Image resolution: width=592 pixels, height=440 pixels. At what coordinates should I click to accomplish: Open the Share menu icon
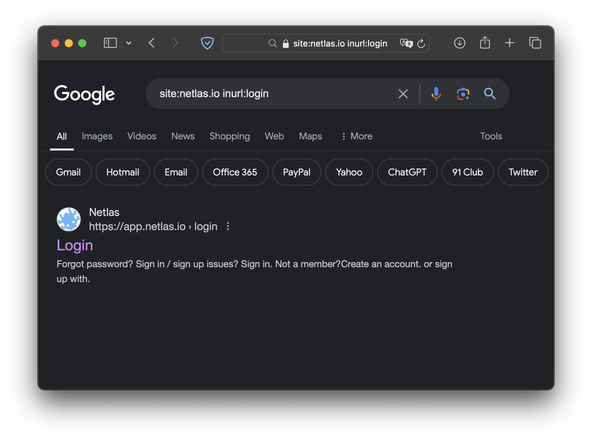click(x=484, y=43)
